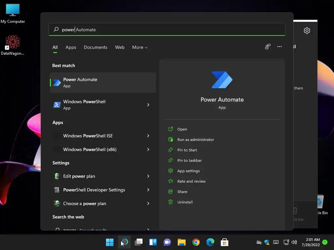
Task: Select 'Choose a power plan' result
Action: tap(103, 203)
